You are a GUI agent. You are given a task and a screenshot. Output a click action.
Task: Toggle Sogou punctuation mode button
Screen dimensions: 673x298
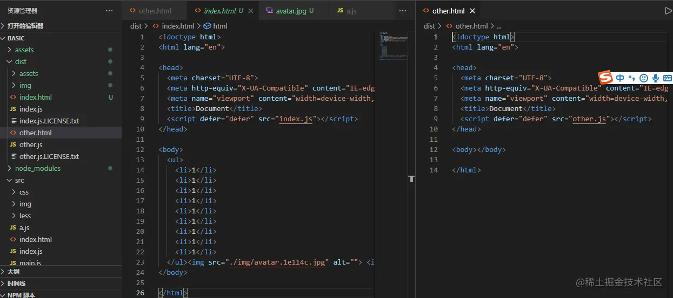pos(631,78)
